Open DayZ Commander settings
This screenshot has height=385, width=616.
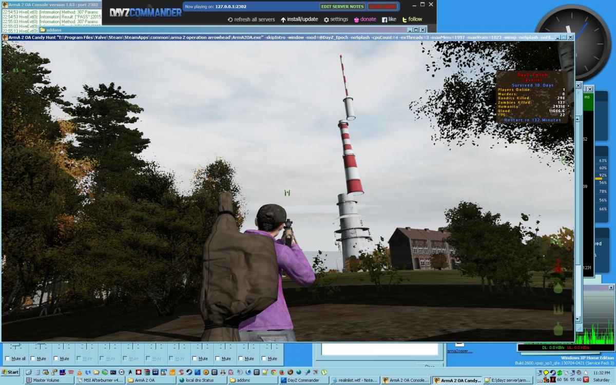coord(336,20)
